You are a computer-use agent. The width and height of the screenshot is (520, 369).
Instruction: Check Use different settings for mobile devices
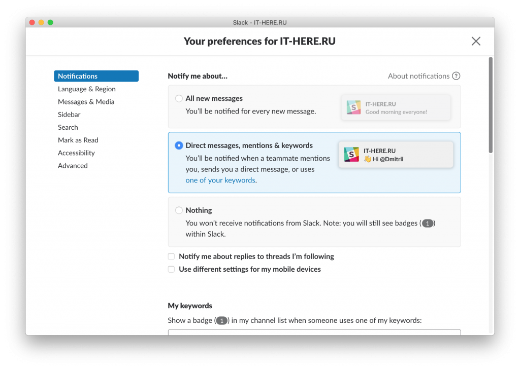coord(171,269)
